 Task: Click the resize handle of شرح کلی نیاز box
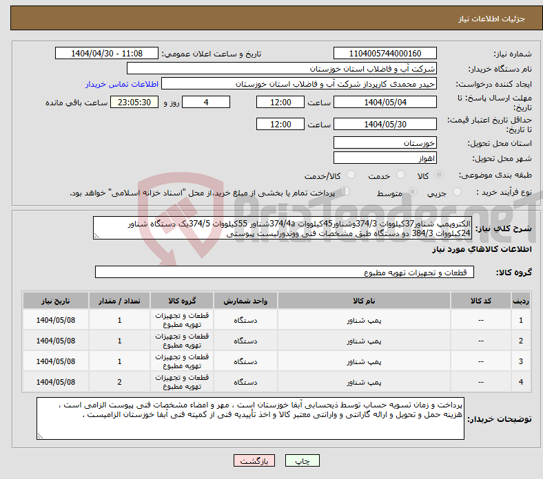pos(96,235)
